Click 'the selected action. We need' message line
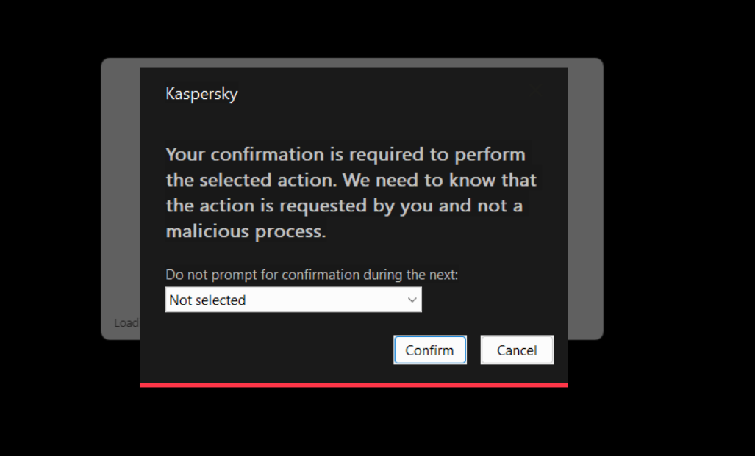755x456 pixels. click(351, 180)
